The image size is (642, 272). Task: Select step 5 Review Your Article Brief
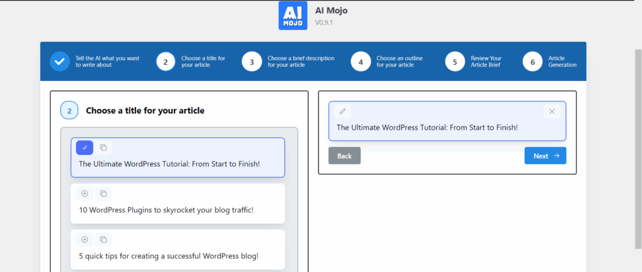tap(455, 62)
